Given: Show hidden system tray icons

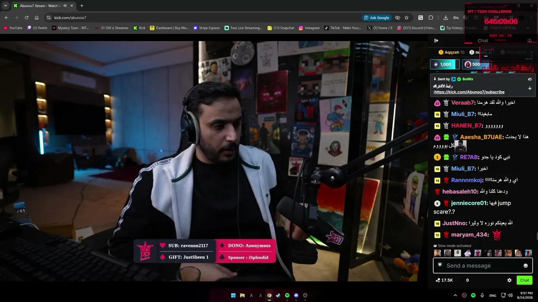Looking at the screenshot, I should (x=455, y=295).
